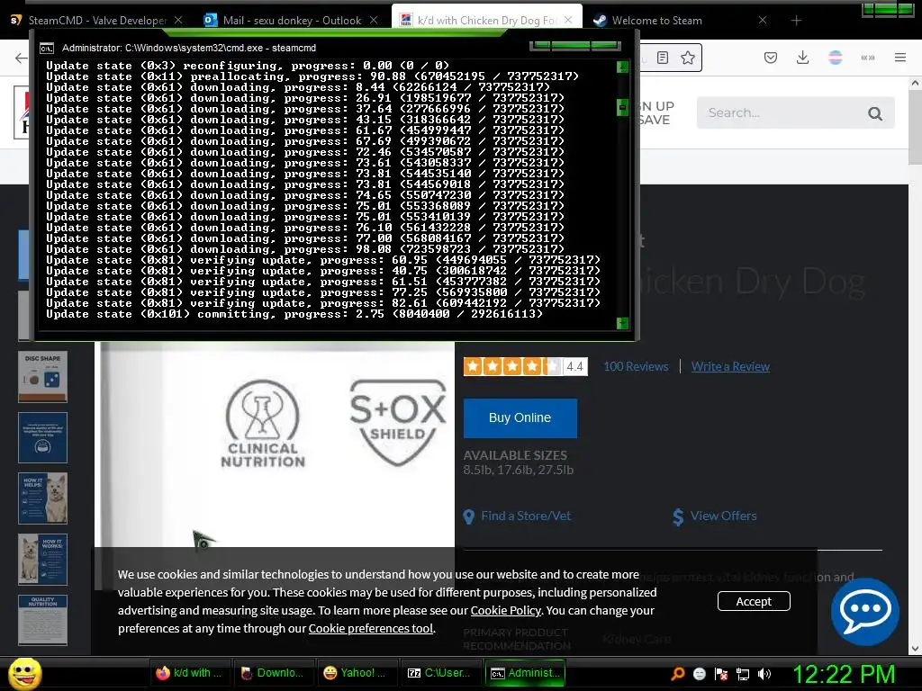The height and width of the screenshot is (691, 922).
Task: Select the How It Works thumbnail
Action: coord(43,560)
